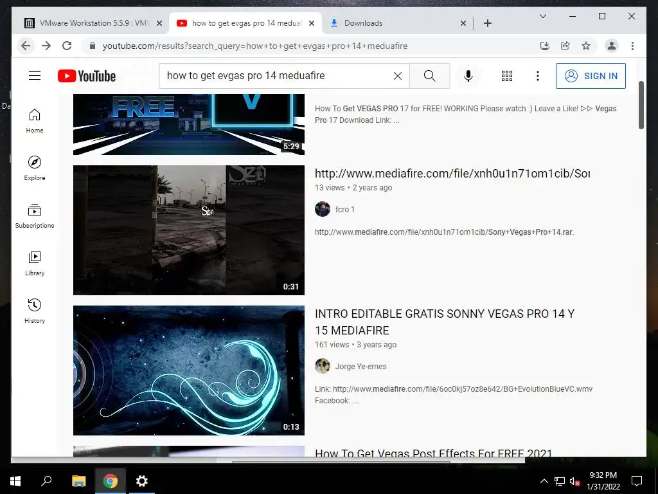Visit the fcro 1 channel name
The width and height of the screenshot is (658, 494).
coord(345,209)
